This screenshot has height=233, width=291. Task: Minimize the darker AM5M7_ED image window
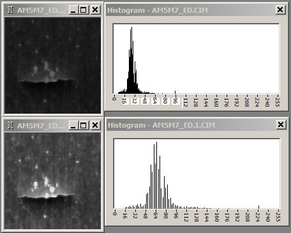coord(73,10)
